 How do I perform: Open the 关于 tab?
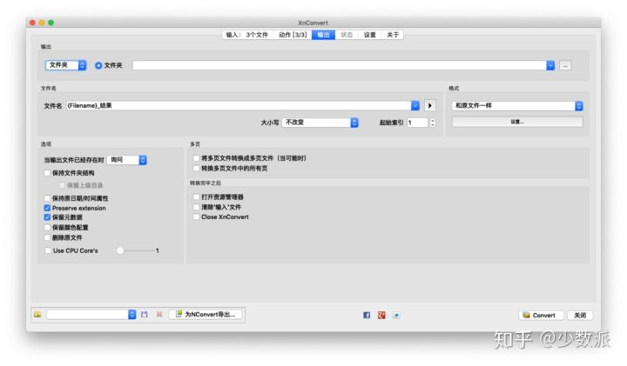393,35
